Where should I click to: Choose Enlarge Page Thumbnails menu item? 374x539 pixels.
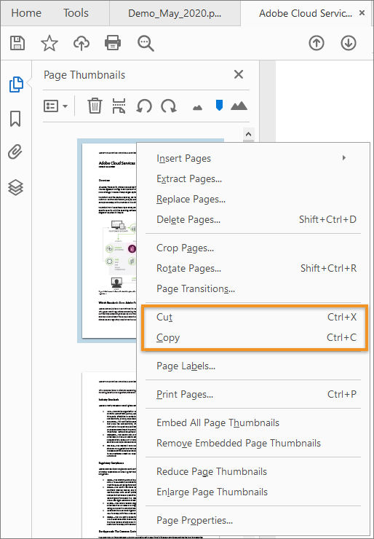pos(253,492)
